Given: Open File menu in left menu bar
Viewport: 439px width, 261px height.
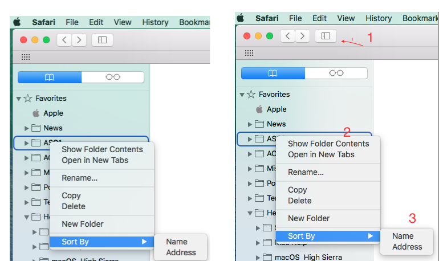Looking at the screenshot, I should coord(72,22).
